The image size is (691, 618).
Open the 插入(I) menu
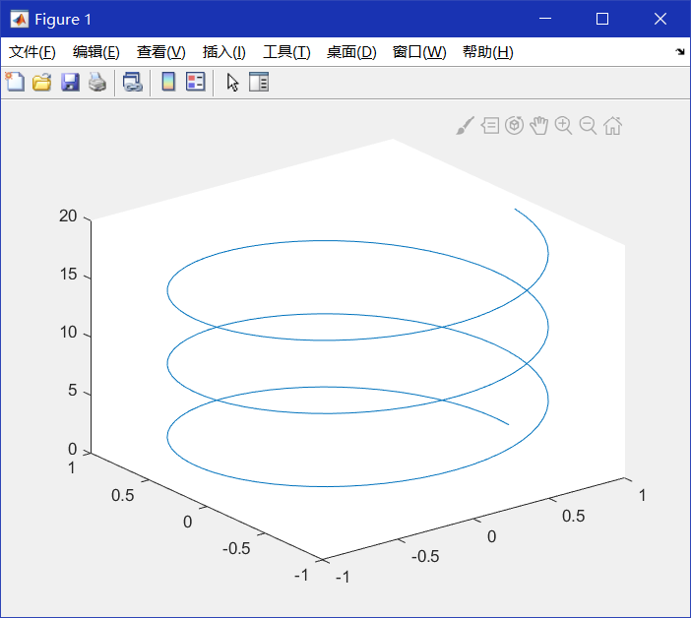(x=223, y=52)
